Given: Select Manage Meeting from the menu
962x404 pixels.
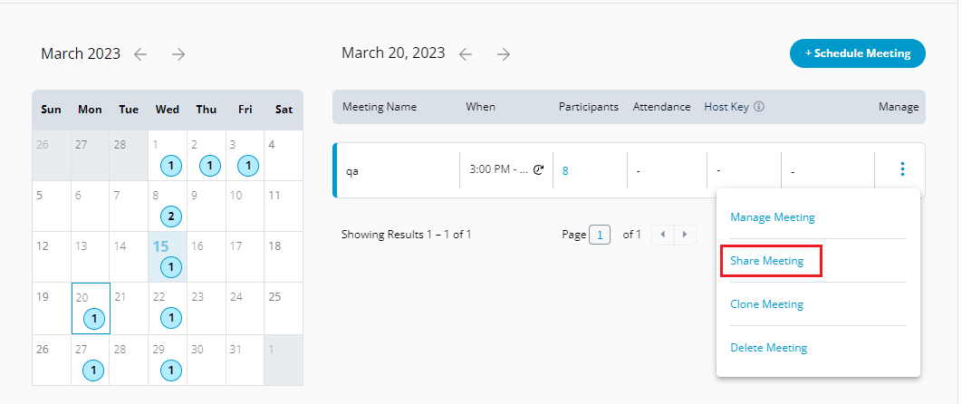Looking at the screenshot, I should [773, 217].
